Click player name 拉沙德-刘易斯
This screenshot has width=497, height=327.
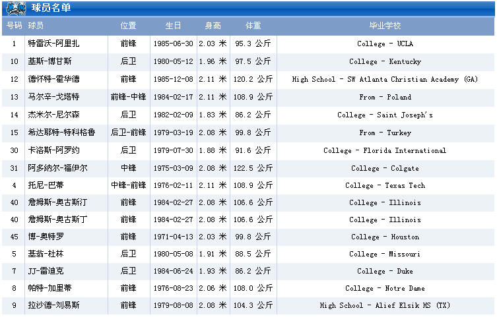53,305
